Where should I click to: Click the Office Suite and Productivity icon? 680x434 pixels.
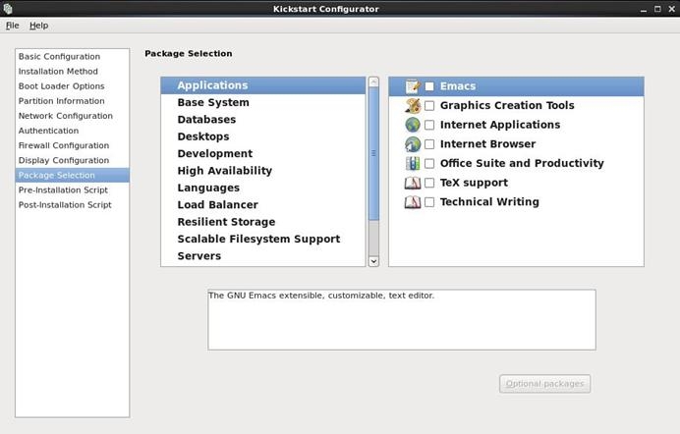pyautogui.click(x=413, y=163)
